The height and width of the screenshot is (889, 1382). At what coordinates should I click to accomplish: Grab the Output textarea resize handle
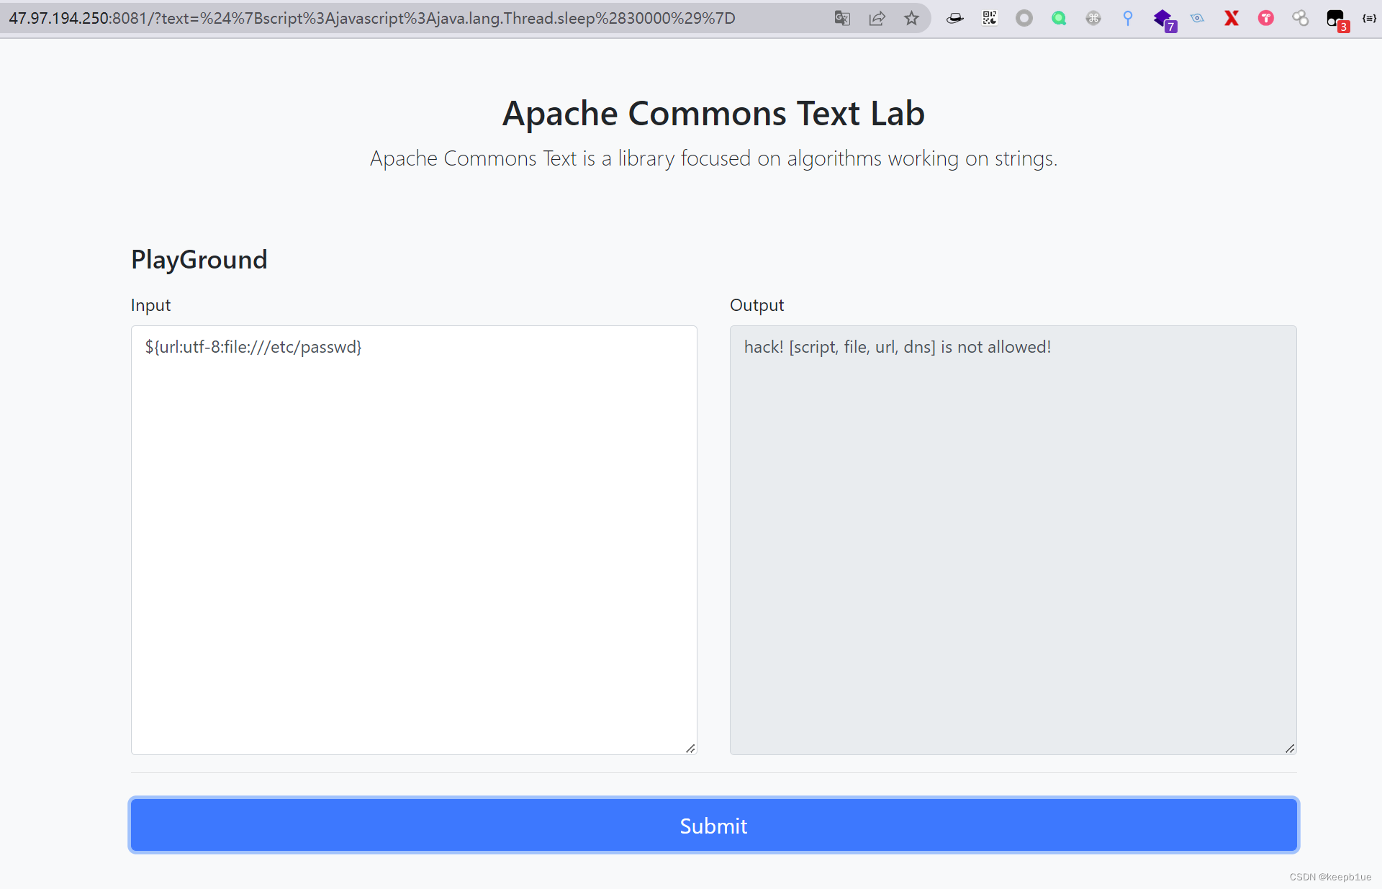(x=1290, y=749)
